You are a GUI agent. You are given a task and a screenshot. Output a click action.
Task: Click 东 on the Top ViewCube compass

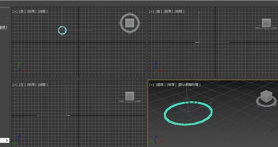point(140,23)
